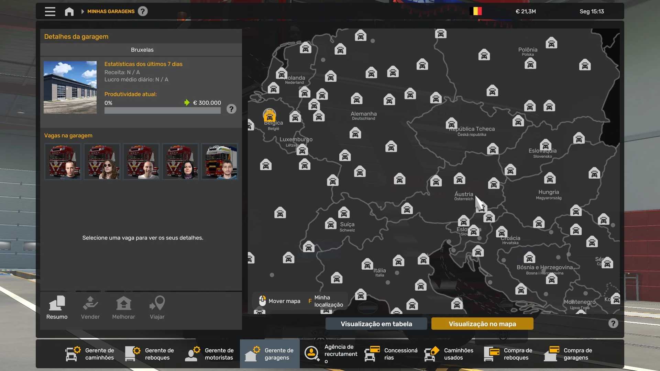Open the Melhorar garage option
This screenshot has height=371, width=660.
123,308
